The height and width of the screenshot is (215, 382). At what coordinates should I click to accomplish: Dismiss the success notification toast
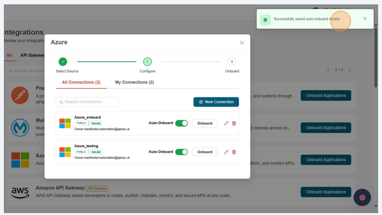[x=365, y=19]
